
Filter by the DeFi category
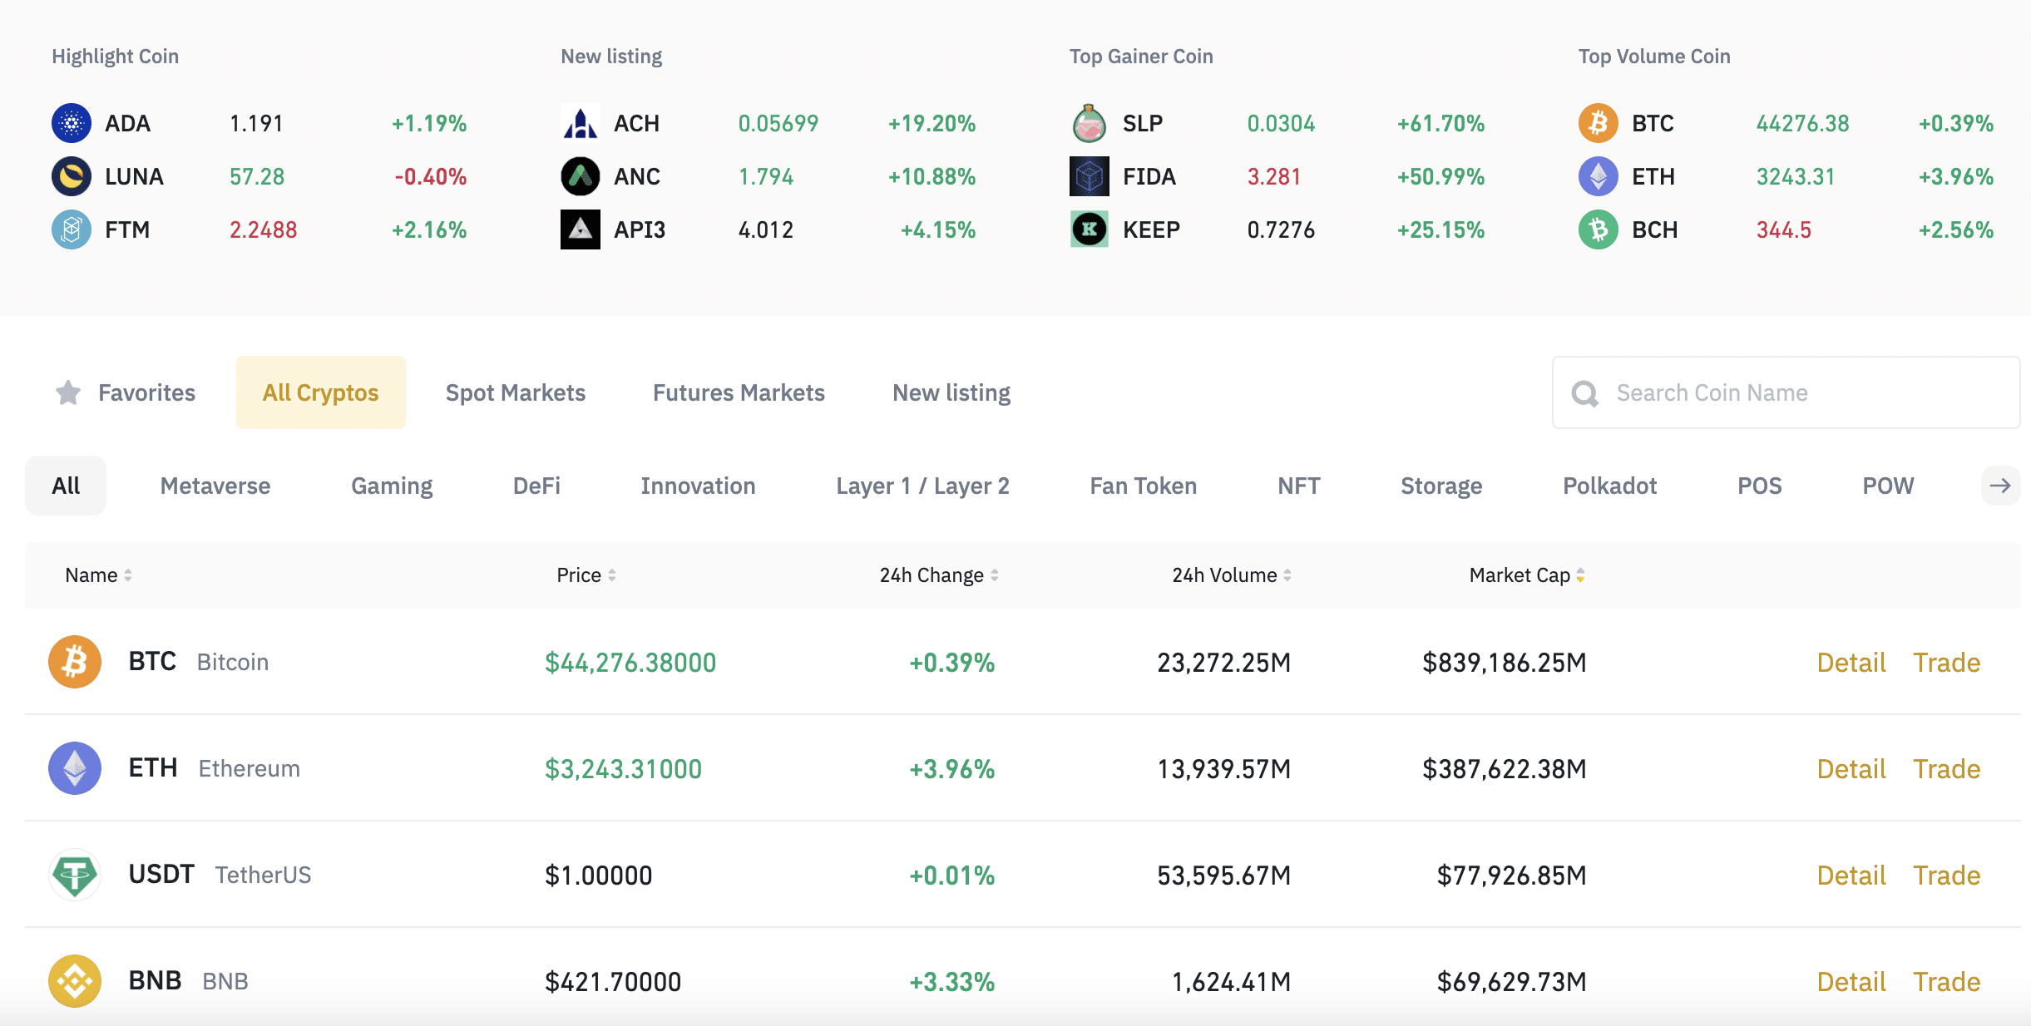[536, 486]
